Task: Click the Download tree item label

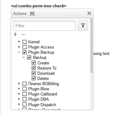Action: tap(46, 73)
